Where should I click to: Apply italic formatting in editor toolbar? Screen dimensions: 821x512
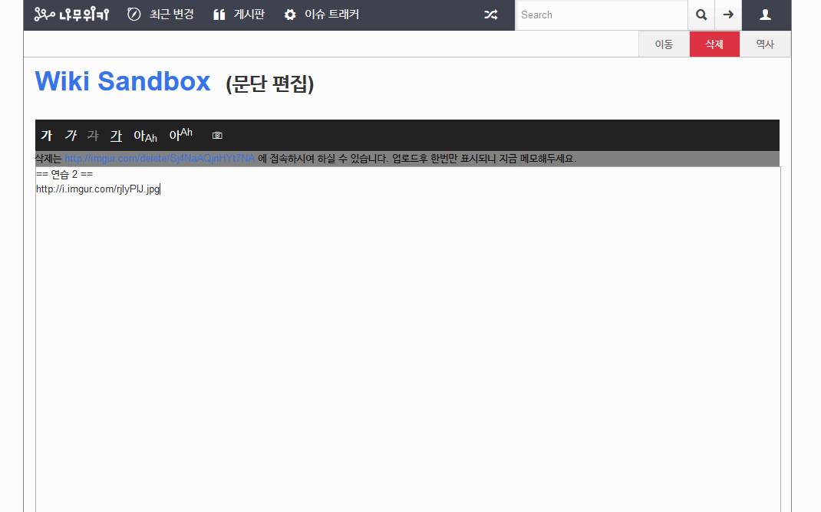[x=71, y=136]
